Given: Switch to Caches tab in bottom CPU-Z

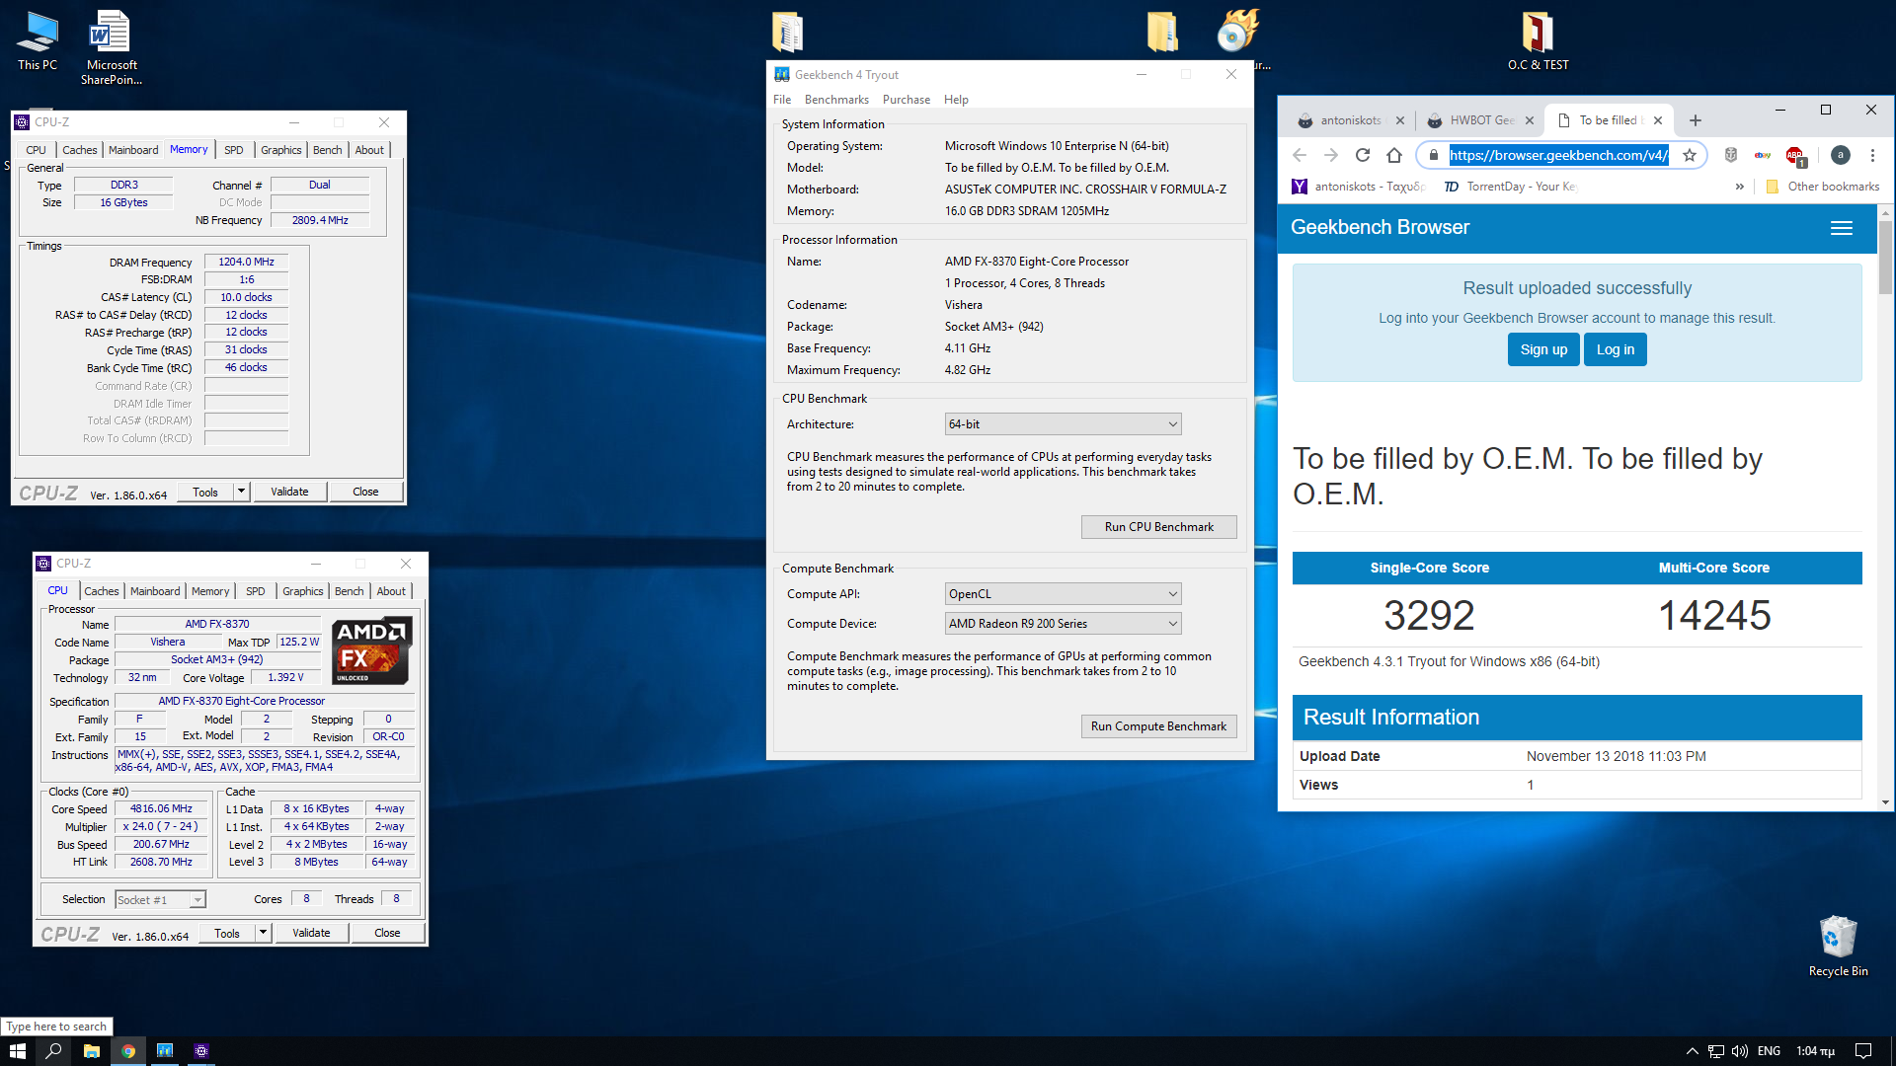Looking at the screenshot, I should tap(102, 591).
